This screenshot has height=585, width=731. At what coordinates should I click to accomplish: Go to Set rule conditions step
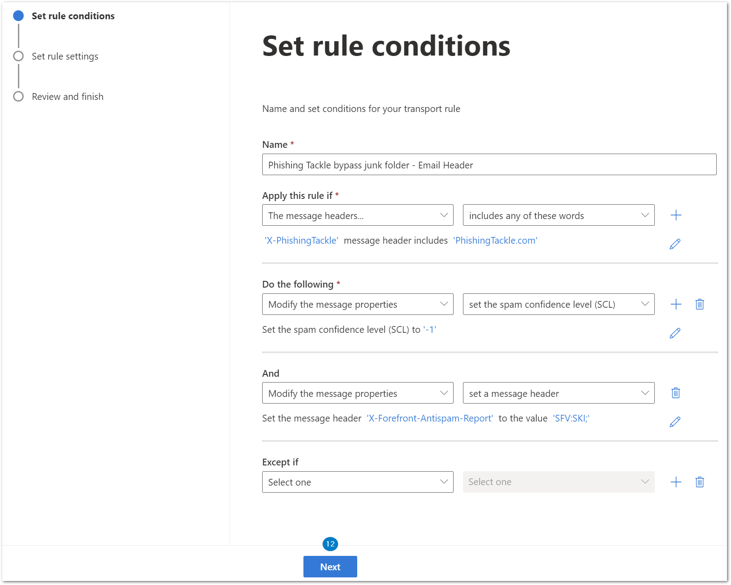tap(73, 16)
